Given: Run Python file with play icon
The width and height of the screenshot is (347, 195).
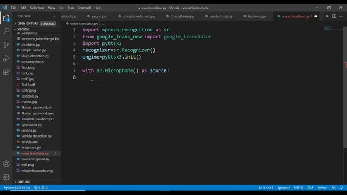Looking at the screenshot, I should coord(327,16).
